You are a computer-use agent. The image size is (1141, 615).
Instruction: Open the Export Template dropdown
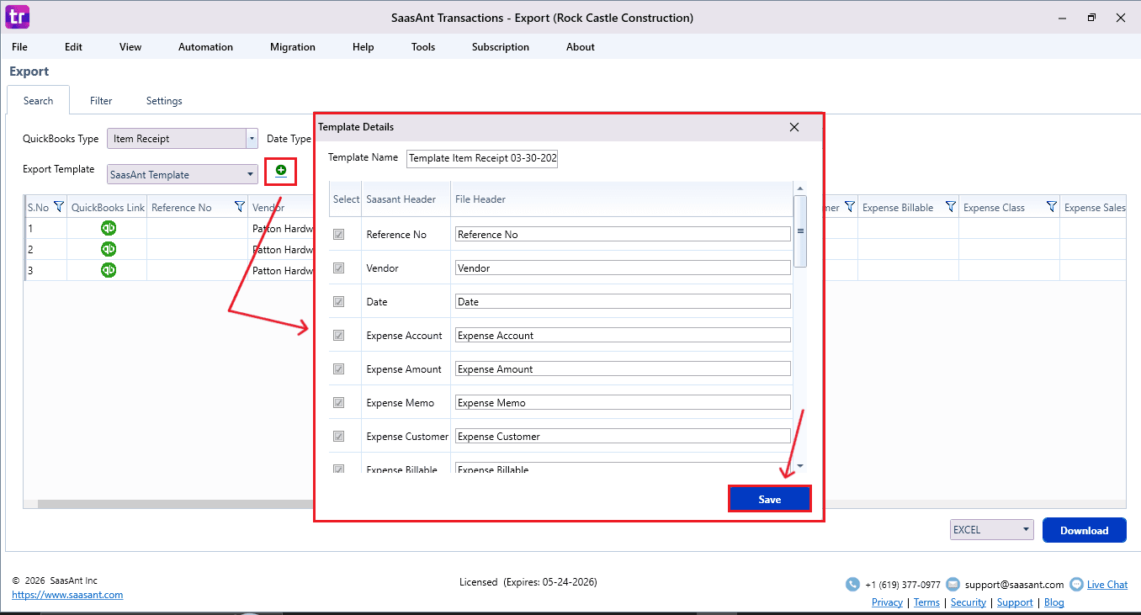pyautogui.click(x=183, y=174)
